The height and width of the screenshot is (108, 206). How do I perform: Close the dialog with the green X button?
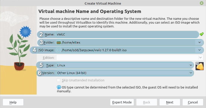(201, 3)
